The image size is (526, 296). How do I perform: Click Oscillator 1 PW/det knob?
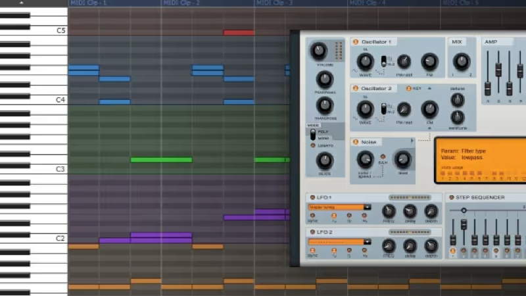point(404,61)
